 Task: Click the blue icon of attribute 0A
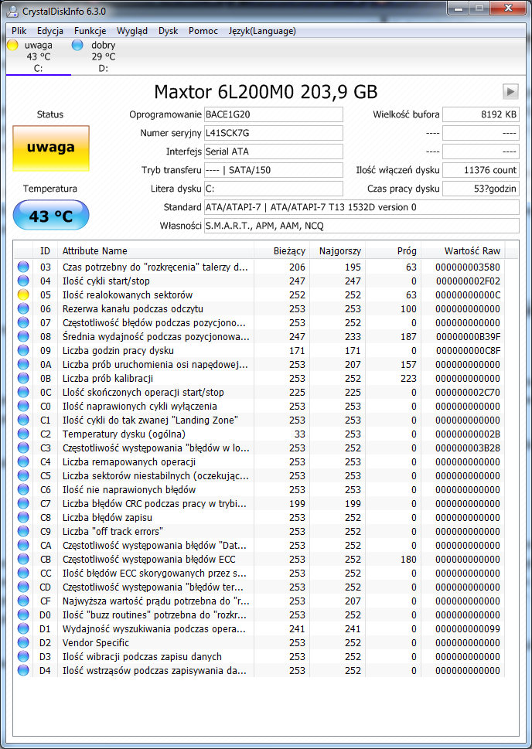(23, 365)
